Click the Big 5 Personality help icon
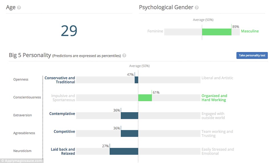The width and height of the screenshot is (274, 163). tap(124, 56)
